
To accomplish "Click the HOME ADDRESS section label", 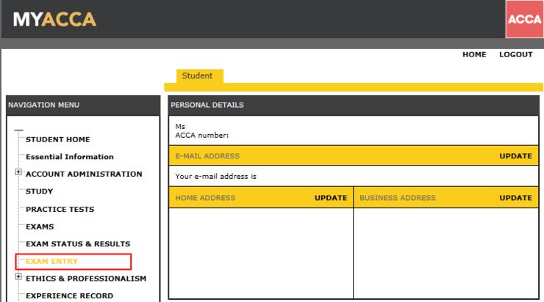I will [x=205, y=198].
